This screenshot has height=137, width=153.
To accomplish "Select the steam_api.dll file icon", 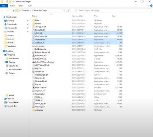I will point(34,103).
